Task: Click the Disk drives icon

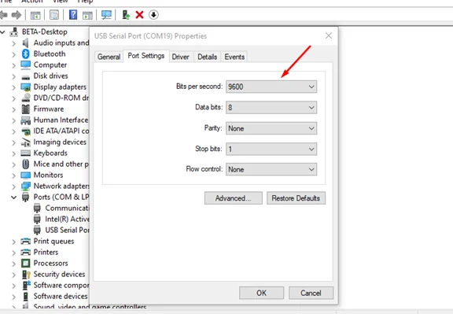Action: pos(26,77)
